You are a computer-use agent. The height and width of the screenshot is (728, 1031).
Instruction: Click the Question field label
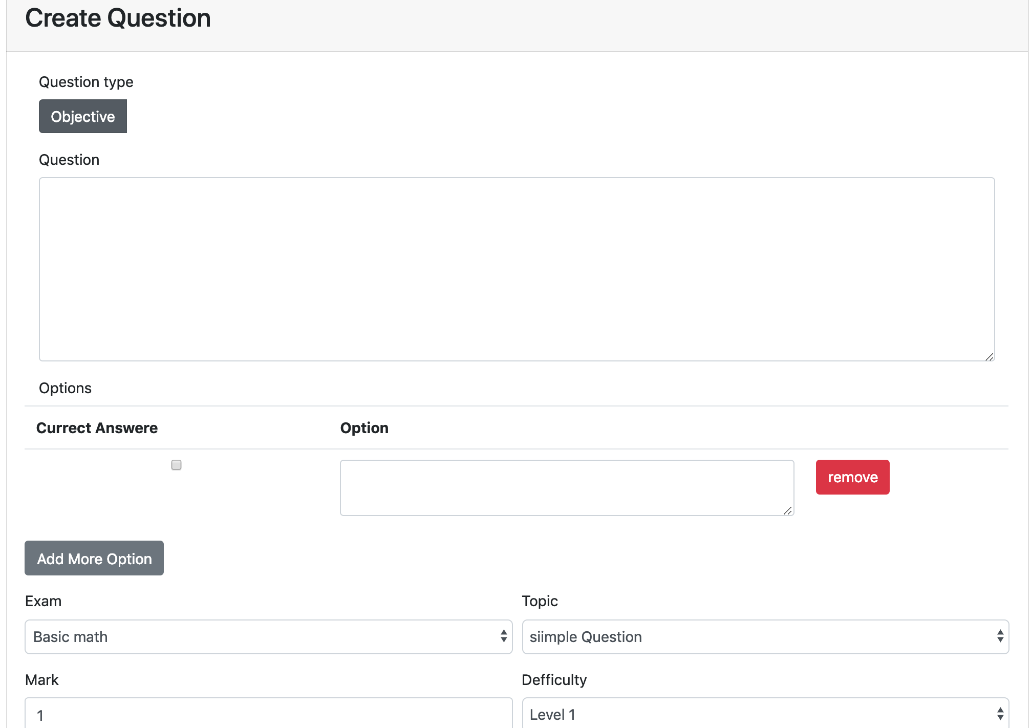(x=69, y=160)
